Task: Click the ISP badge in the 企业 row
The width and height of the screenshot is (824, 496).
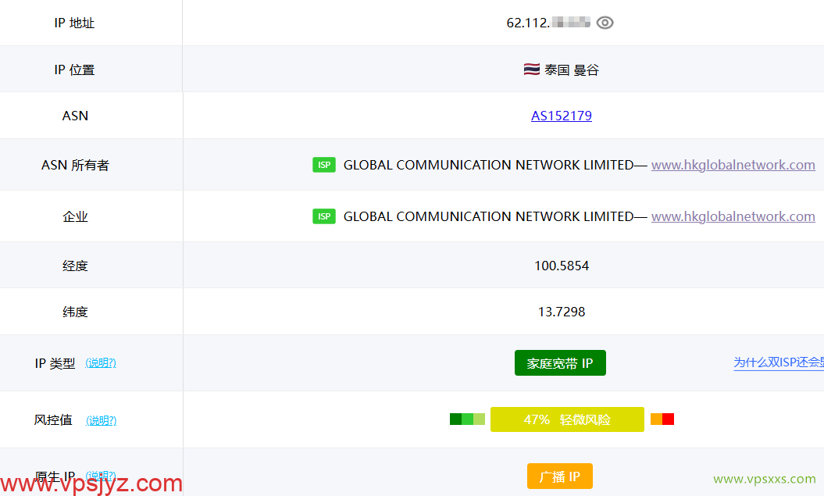Action: coord(324,216)
